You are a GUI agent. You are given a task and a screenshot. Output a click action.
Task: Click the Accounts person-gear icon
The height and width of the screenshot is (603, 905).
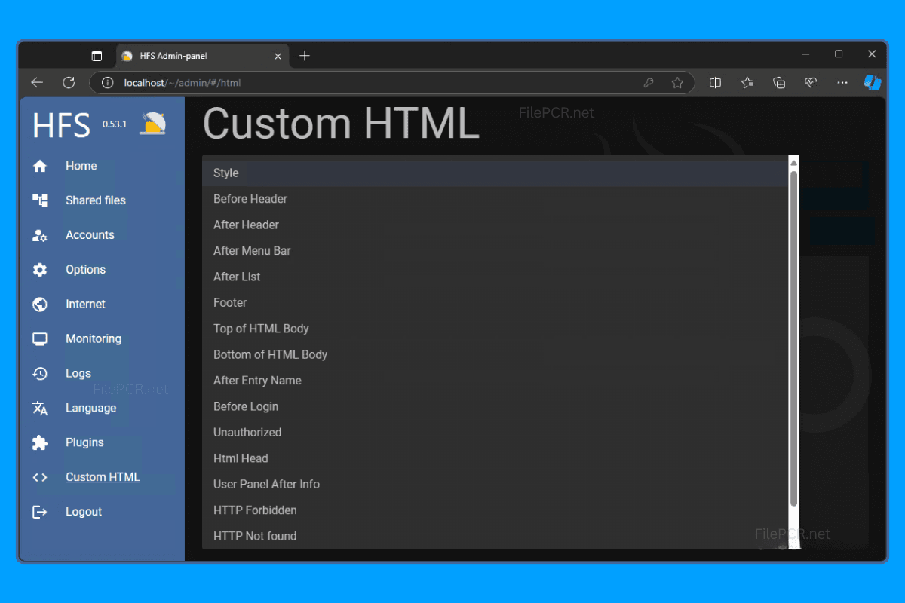pyautogui.click(x=40, y=235)
